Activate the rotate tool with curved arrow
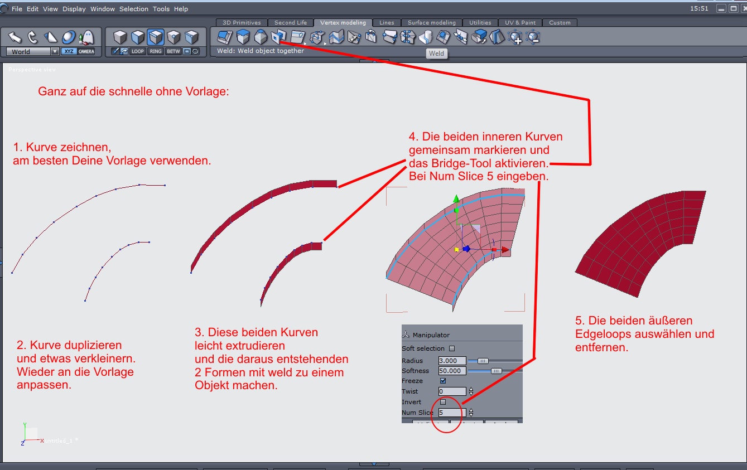The image size is (747, 470). click(33, 37)
